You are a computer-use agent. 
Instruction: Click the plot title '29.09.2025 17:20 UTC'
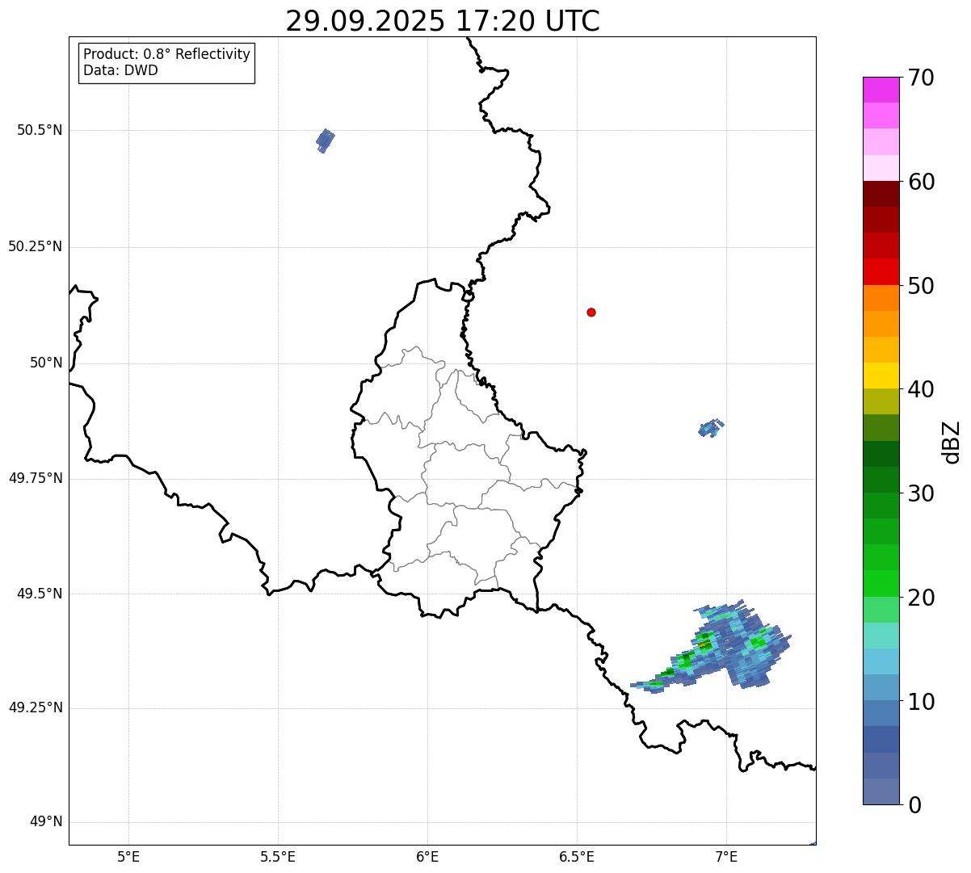pos(443,21)
